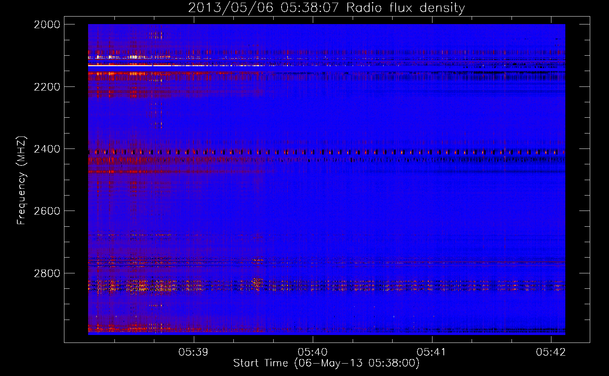609x376 pixels.
Task: Click the "Frequency (MHZ)" y-axis label
Action: click(x=21, y=180)
